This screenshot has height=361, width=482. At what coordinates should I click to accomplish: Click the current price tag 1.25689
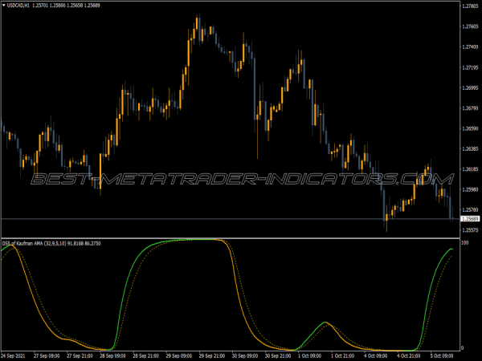470,219
